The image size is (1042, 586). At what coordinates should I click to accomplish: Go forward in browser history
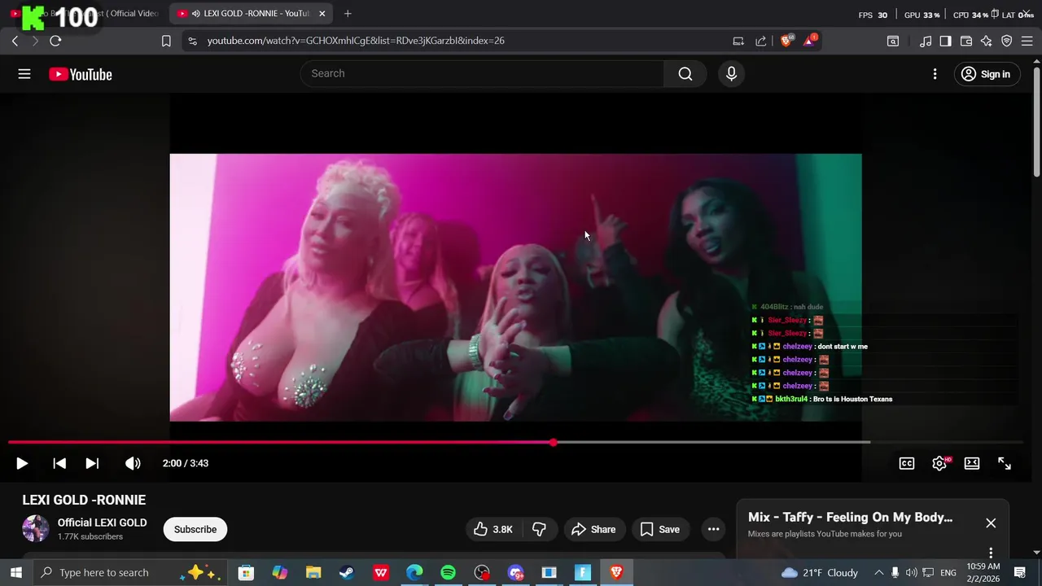click(35, 41)
